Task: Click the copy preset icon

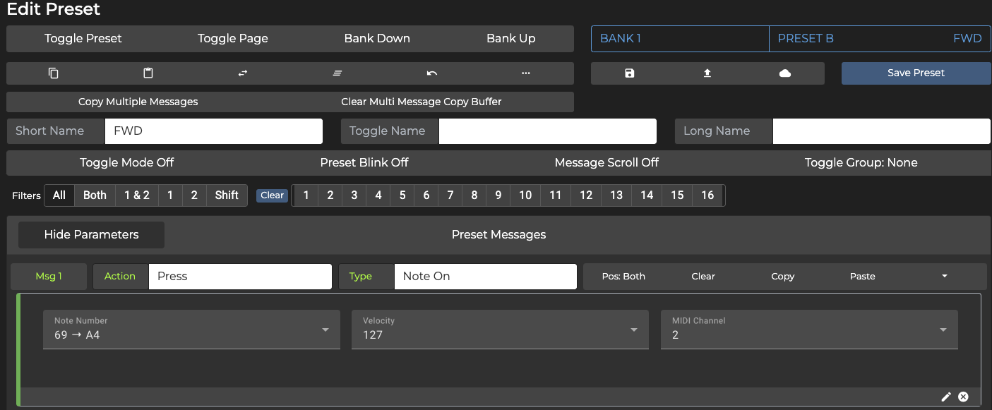Action: click(54, 73)
